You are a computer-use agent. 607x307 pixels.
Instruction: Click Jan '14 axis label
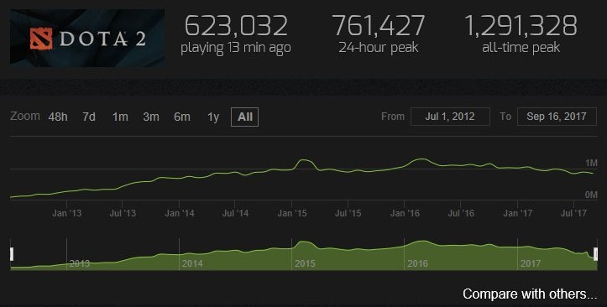click(x=179, y=213)
